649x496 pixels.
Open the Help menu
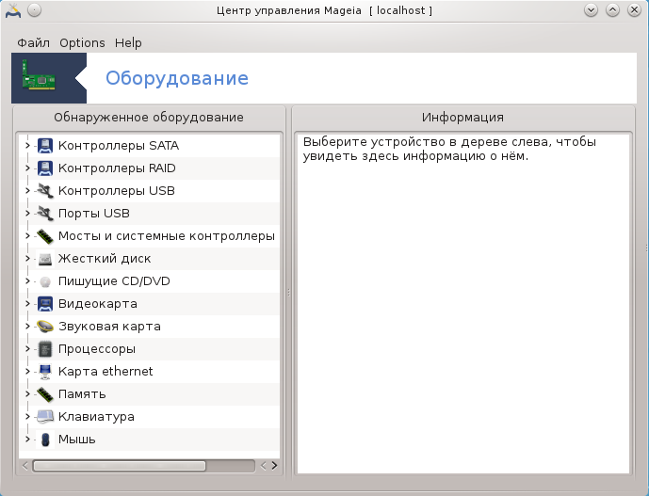coord(128,43)
